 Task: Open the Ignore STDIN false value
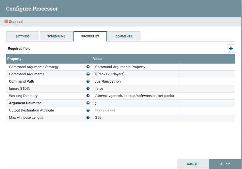pyautogui.click(x=135, y=89)
